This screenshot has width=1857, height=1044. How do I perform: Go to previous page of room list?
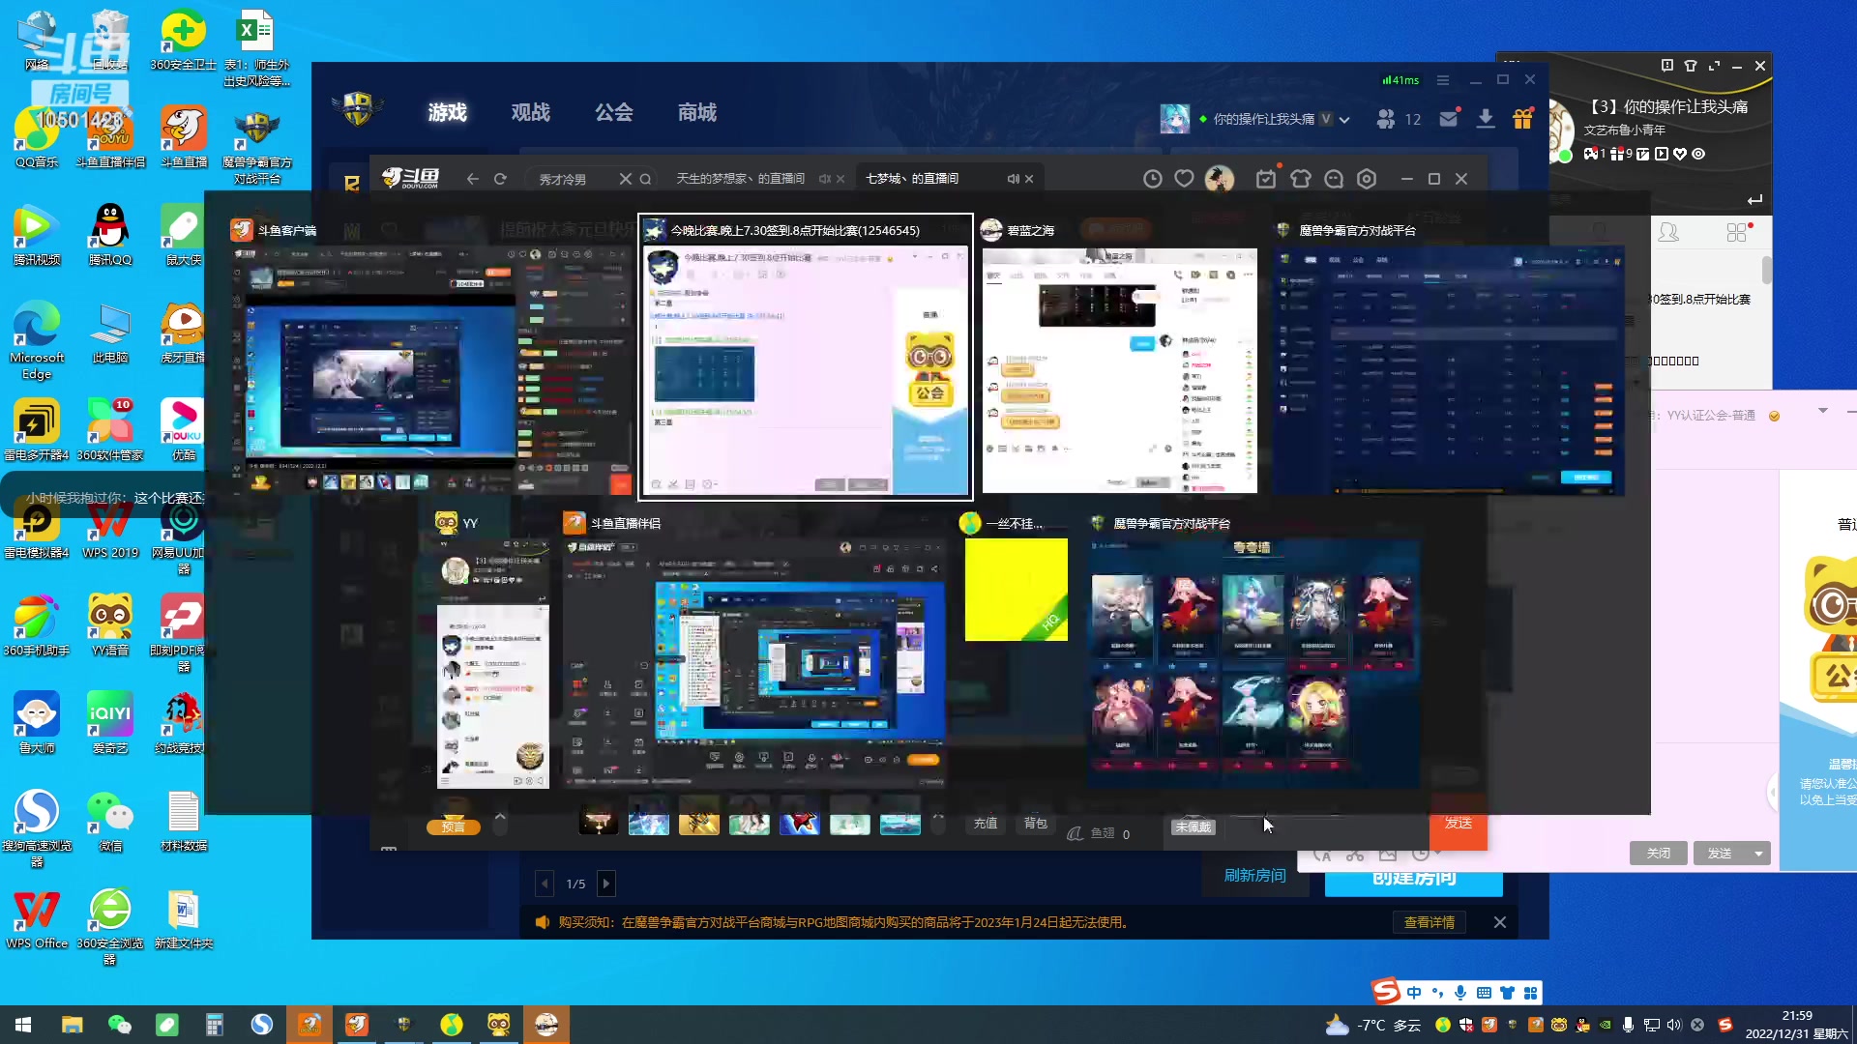(x=545, y=883)
